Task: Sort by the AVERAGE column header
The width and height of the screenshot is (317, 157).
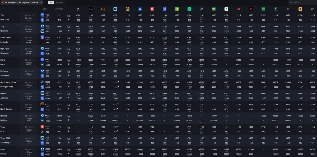Action: pyautogui.click(x=59, y=9)
